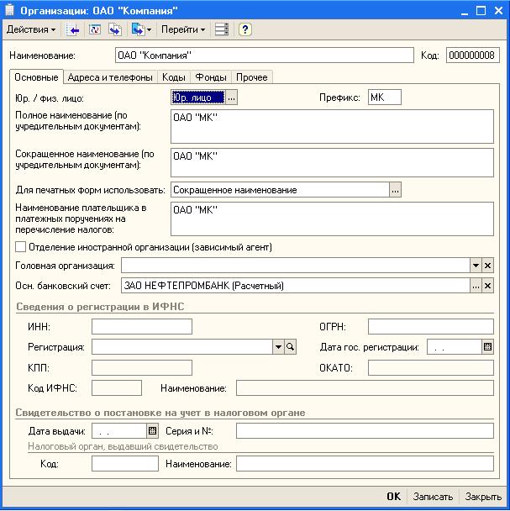Click the reread/refresh toolbar icon
Viewport: 510px width, 511px height.
click(x=94, y=29)
